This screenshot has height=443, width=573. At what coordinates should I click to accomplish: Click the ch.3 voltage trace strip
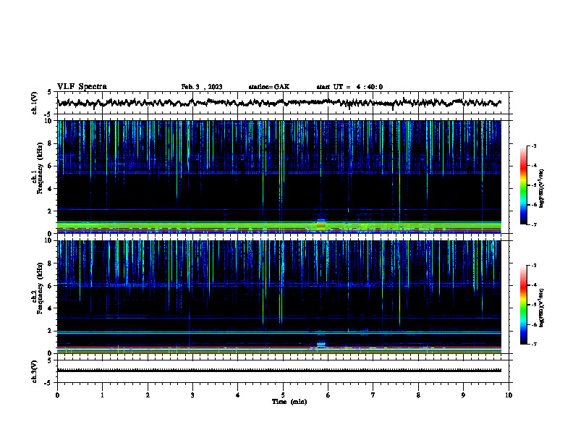[279, 370]
